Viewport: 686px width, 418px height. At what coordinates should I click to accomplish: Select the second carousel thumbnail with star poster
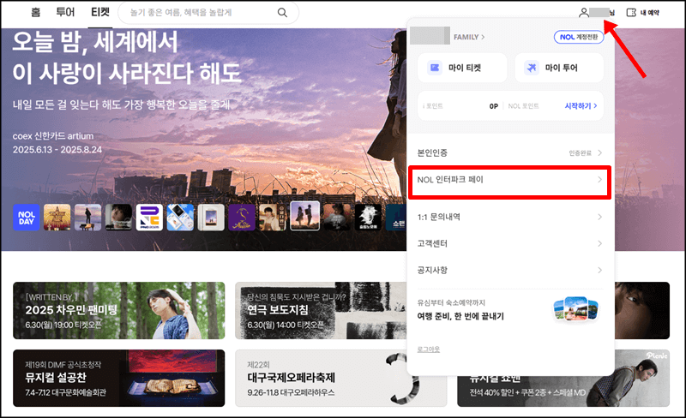(x=57, y=218)
